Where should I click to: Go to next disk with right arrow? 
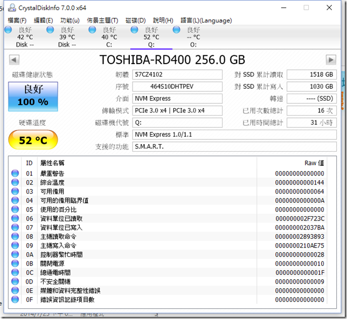point(331,60)
